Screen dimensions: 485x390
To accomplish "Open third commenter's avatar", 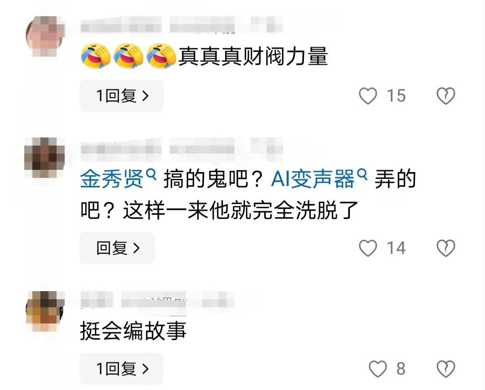I will [45, 310].
